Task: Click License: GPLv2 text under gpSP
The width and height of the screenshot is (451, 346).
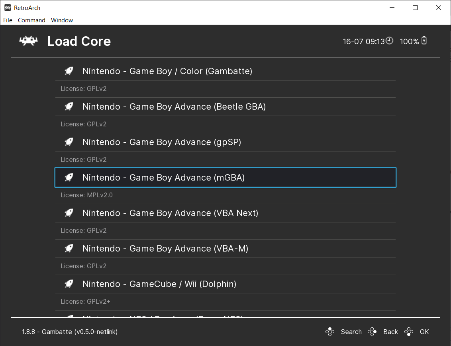Action: point(83,159)
